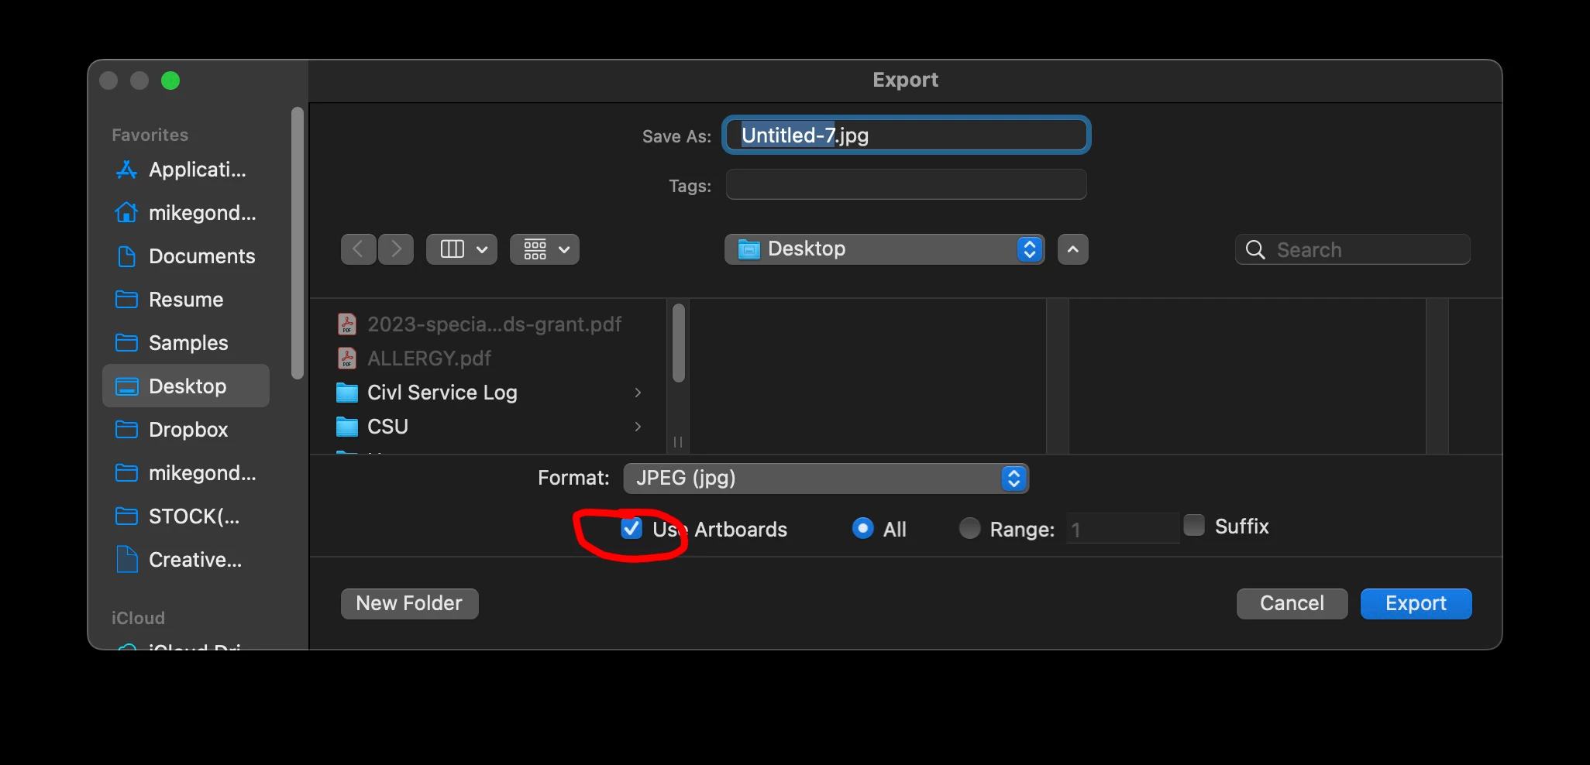Open the group-by grid dropdown
Screen dimensions: 1590x765
545,249
